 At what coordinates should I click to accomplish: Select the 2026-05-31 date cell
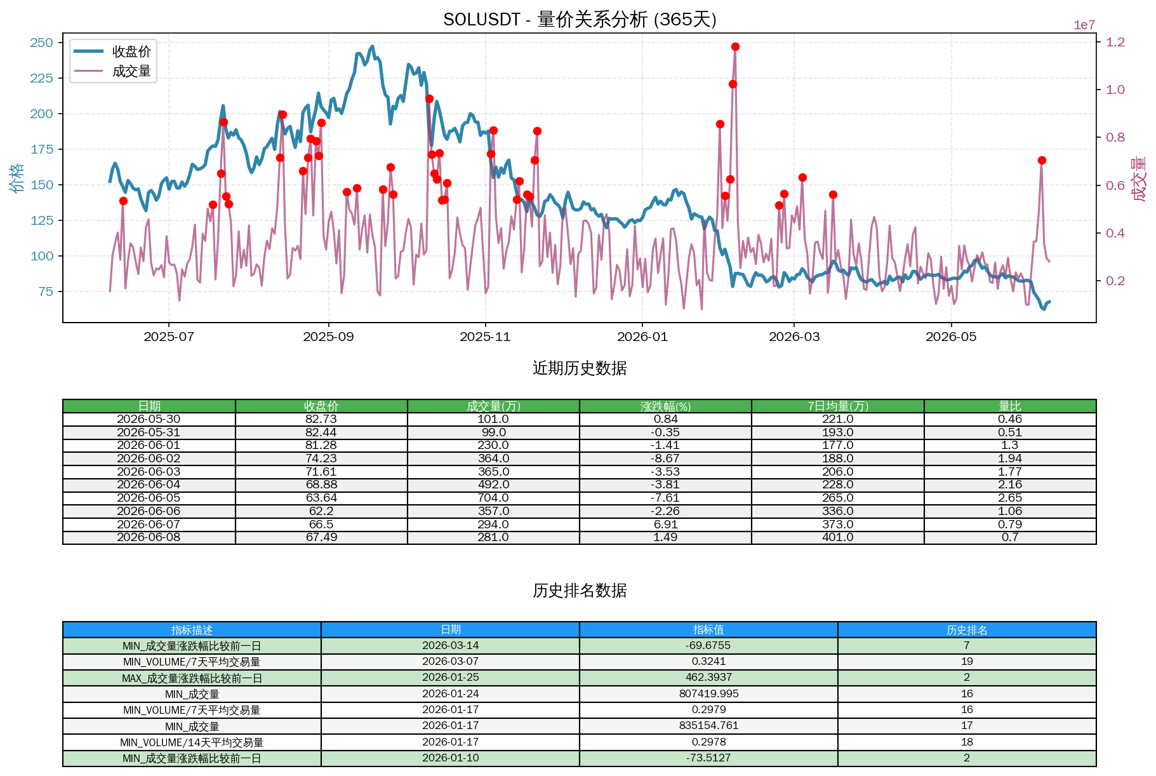[x=149, y=432]
